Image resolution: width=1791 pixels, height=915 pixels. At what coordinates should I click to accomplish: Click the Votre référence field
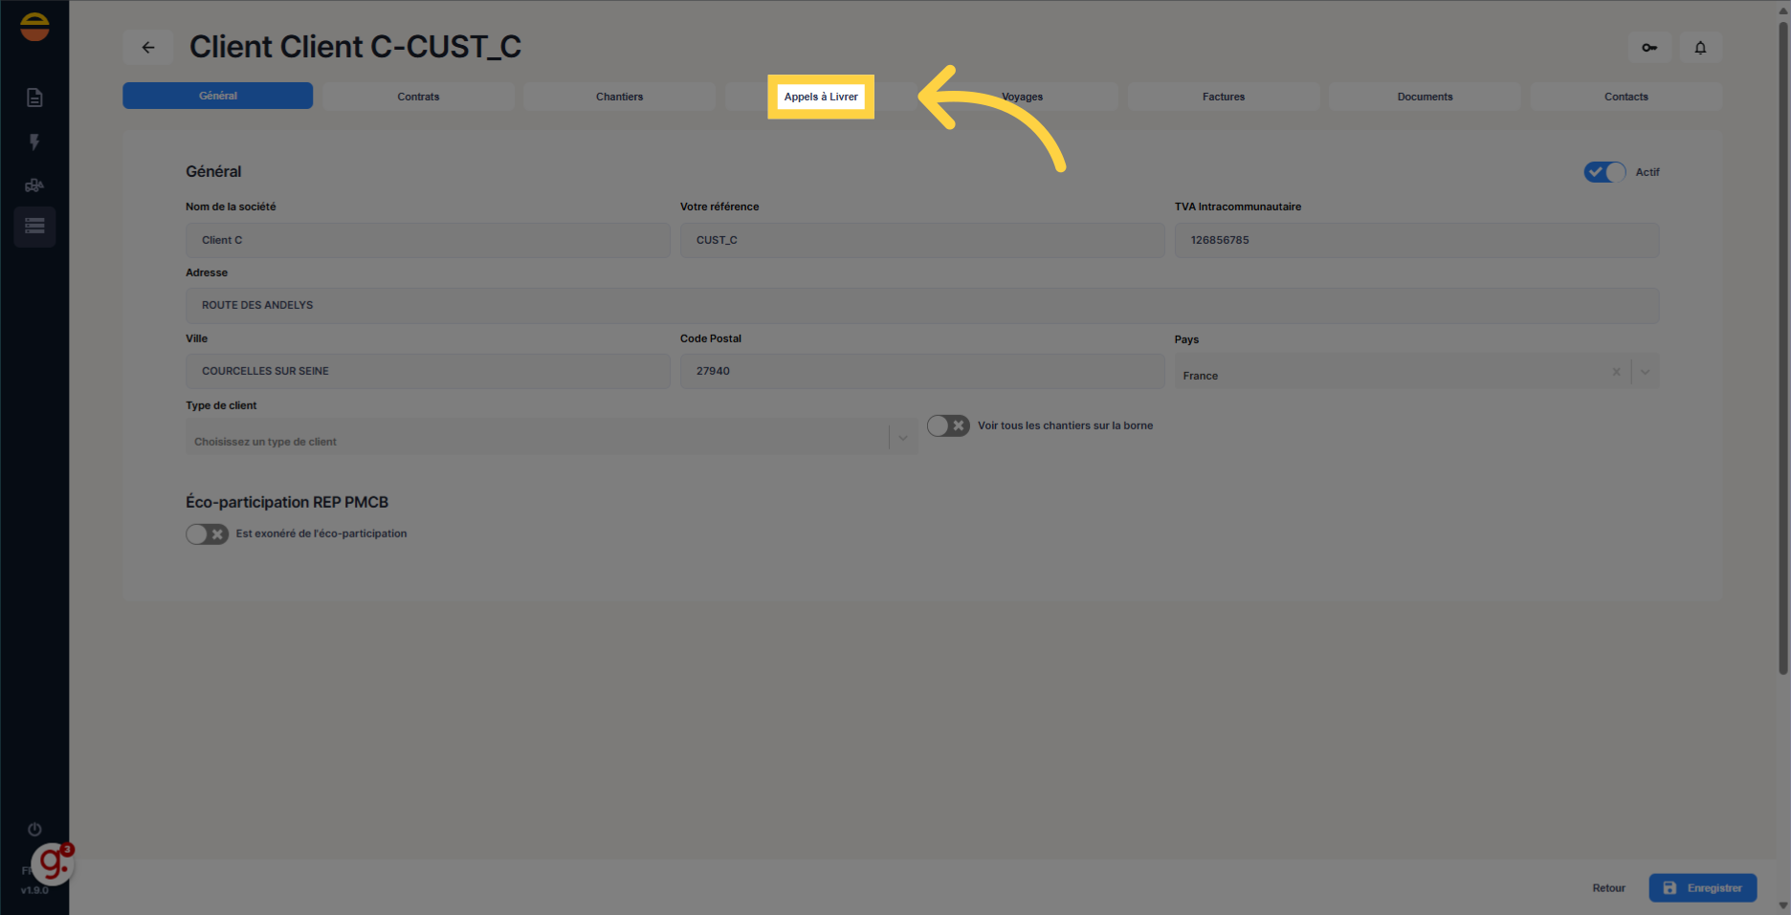click(x=922, y=240)
